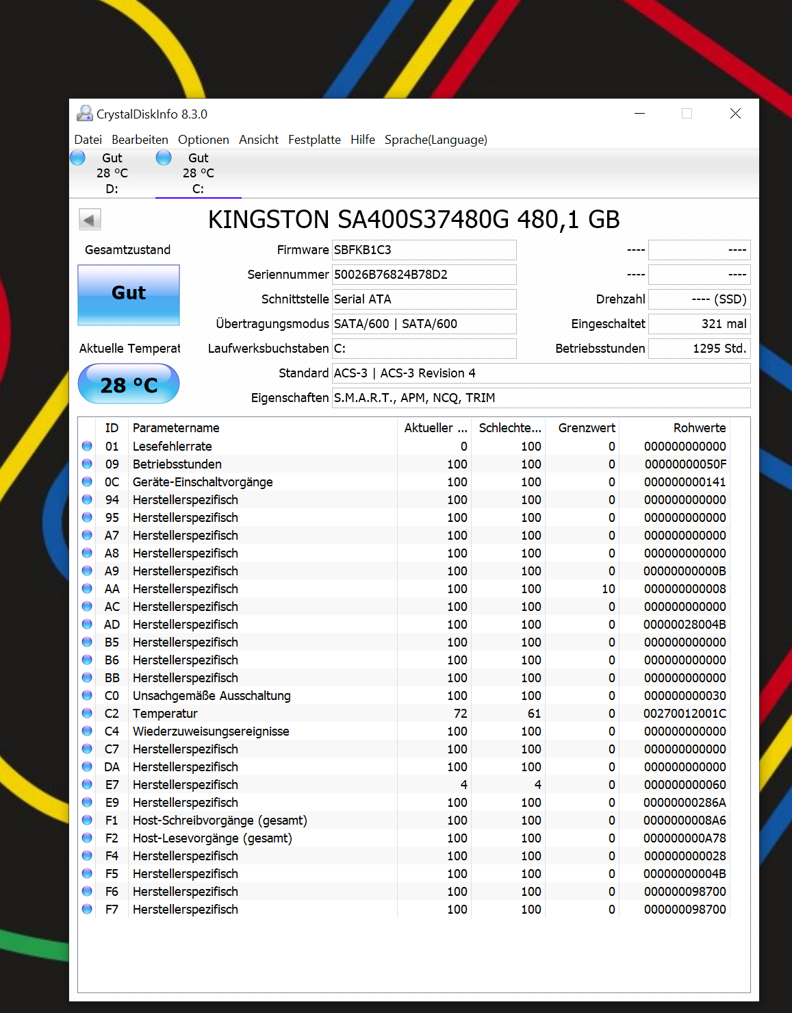The image size is (792, 1013).
Task: Click the Aktueller column header
Action: [x=435, y=428]
